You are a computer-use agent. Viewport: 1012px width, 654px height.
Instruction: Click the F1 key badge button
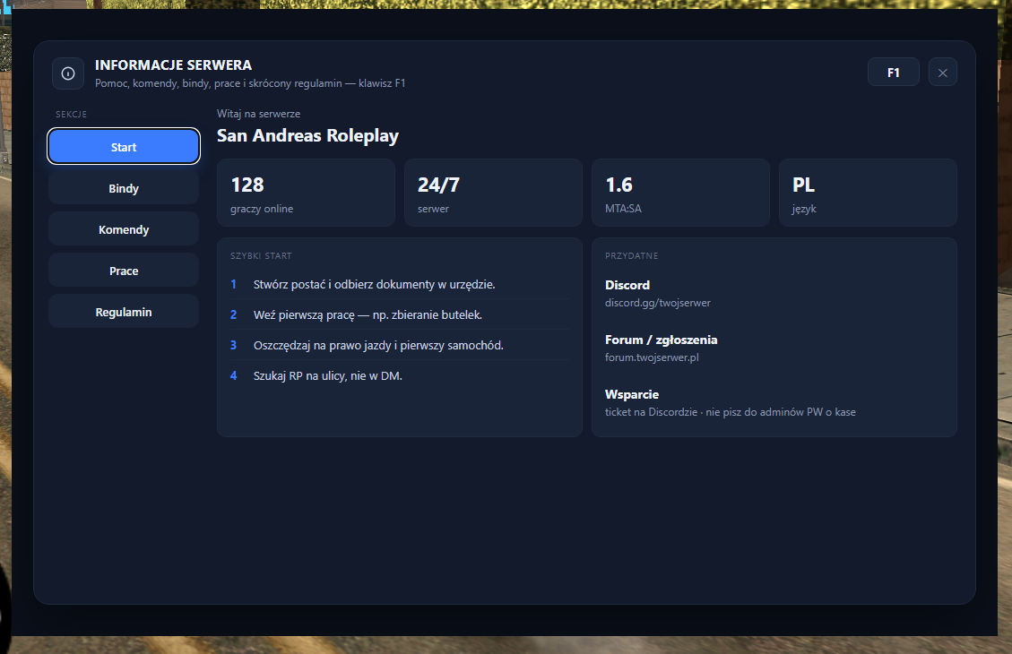click(894, 73)
